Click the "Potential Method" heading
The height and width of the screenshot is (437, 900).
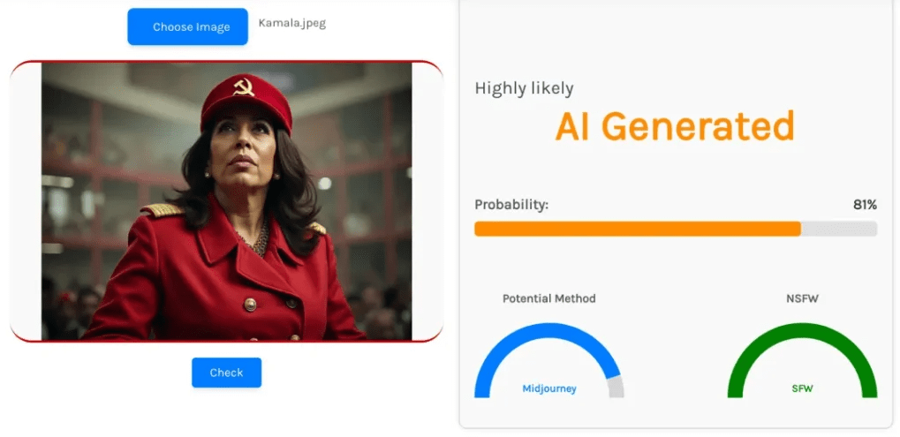click(548, 298)
